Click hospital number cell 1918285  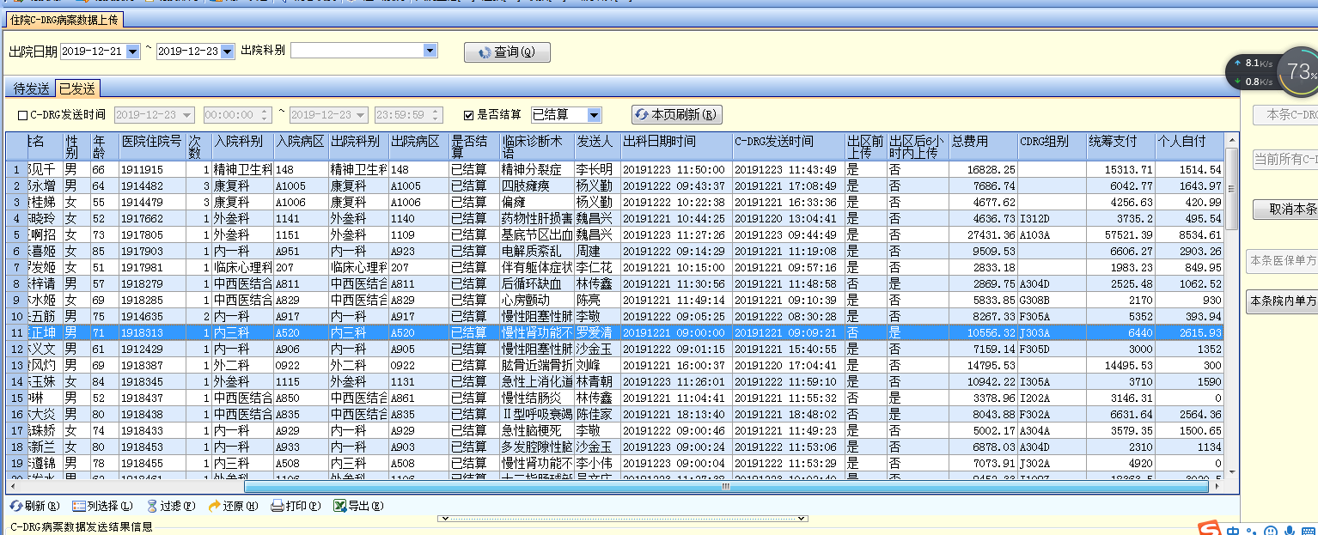(152, 301)
